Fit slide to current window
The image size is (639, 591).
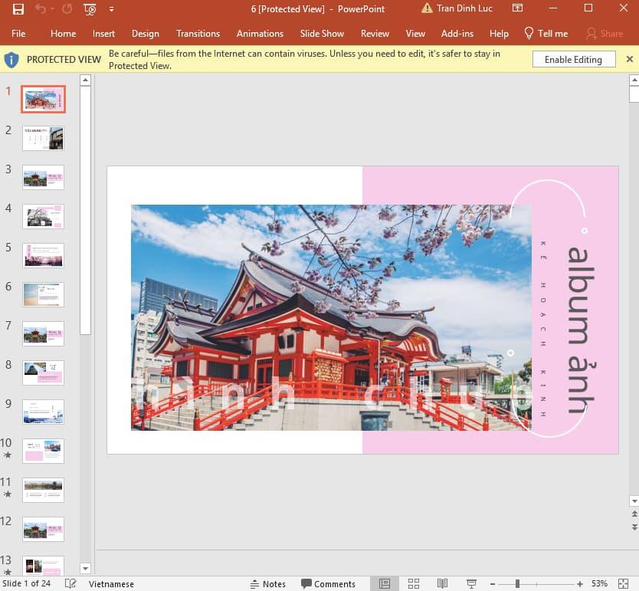(x=624, y=584)
